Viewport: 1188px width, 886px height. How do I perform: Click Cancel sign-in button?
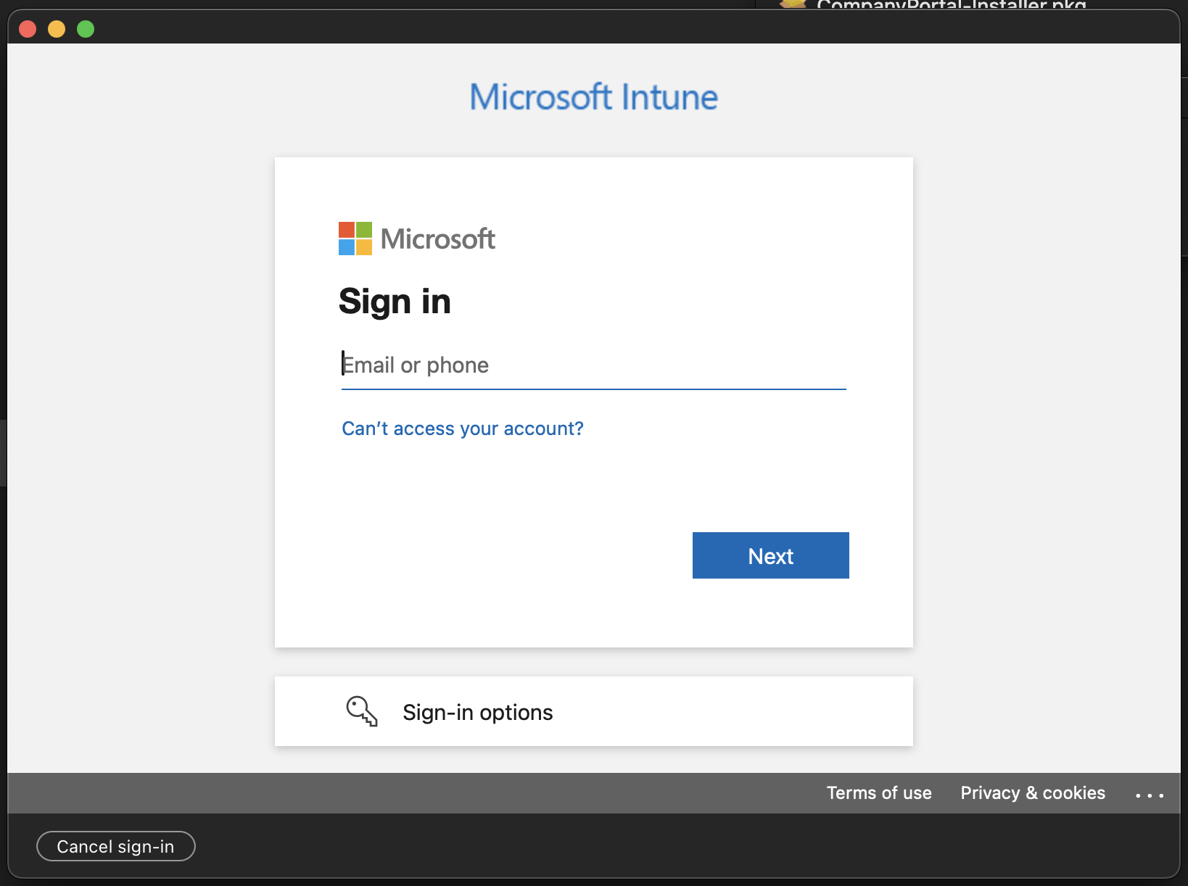pyautogui.click(x=116, y=846)
